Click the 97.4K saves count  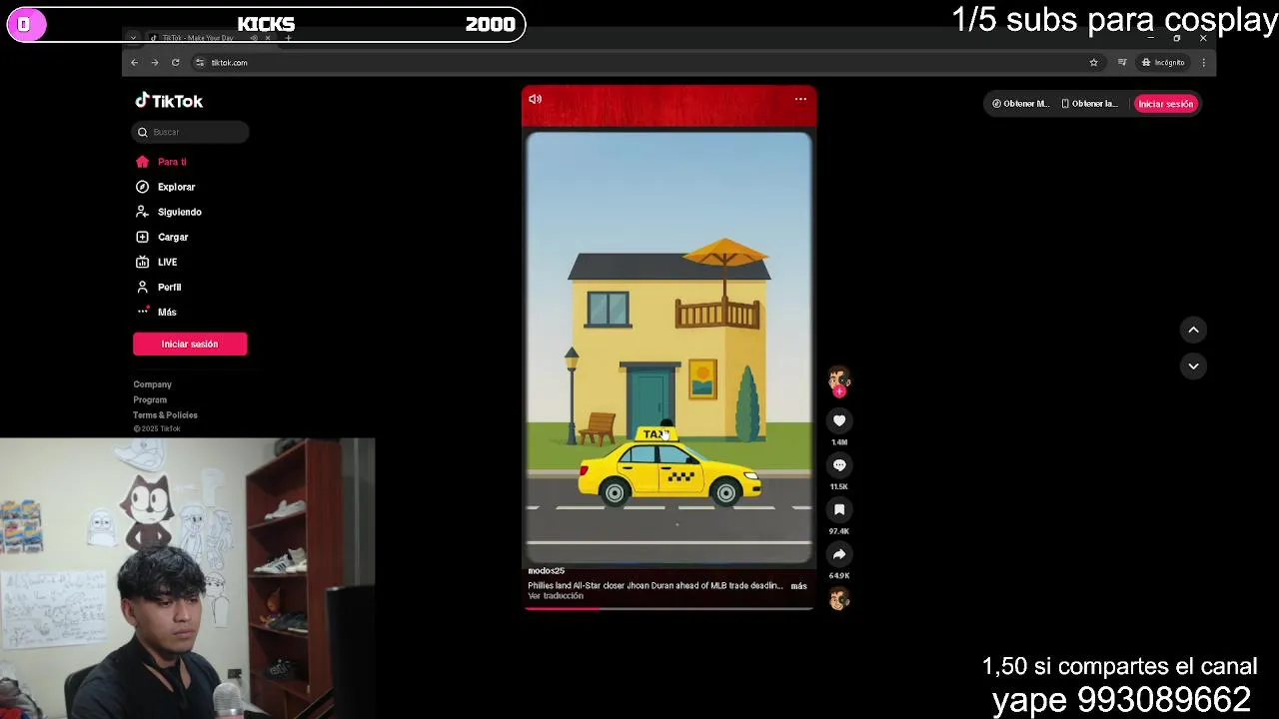(x=839, y=531)
